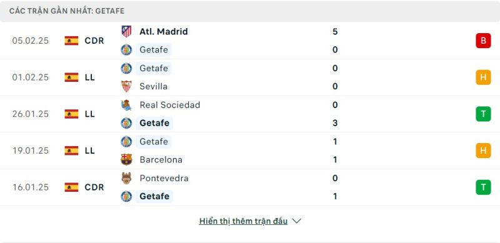Image resolution: width=500 pixels, height=243 pixels.
Task: Click the Barcelona club crest icon
Action: pyautogui.click(x=126, y=159)
